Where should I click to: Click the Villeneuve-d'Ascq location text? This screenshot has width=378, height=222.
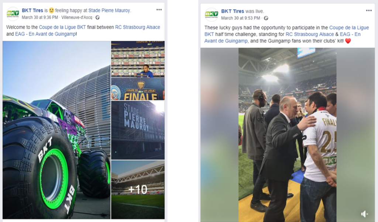click(x=77, y=17)
